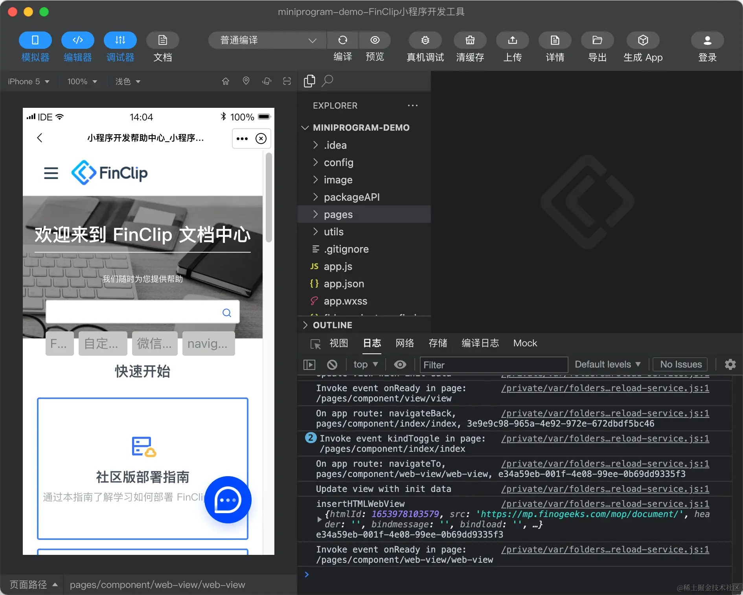
Task: Focus the console Filter field
Action: point(494,365)
